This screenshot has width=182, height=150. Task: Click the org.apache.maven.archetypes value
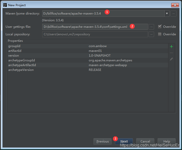click(110, 60)
